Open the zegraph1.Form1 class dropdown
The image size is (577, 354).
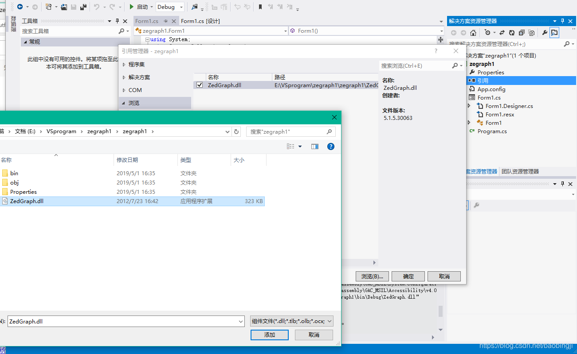point(285,31)
